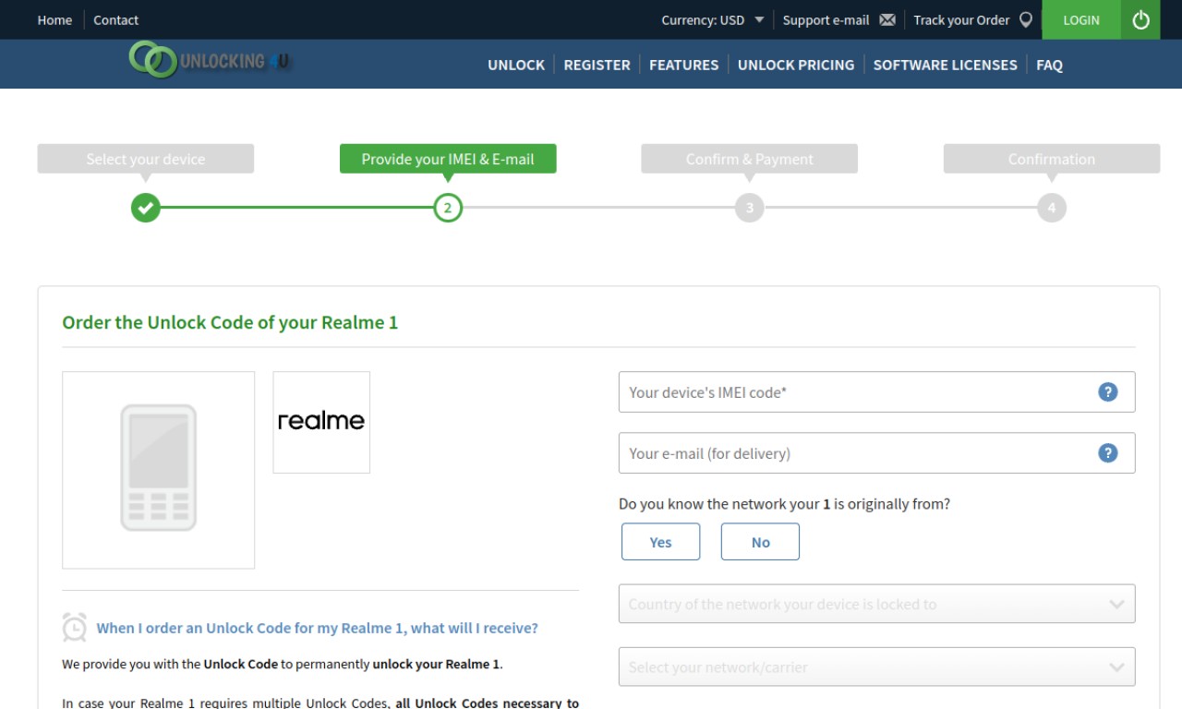Choose No for knowing the original network

[760, 542]
